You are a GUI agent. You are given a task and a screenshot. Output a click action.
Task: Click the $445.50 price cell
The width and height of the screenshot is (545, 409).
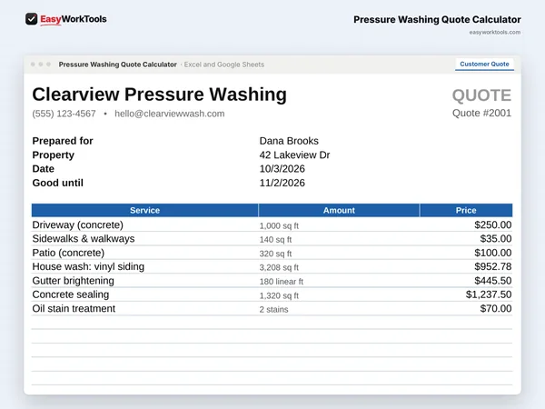pos(466,280)
